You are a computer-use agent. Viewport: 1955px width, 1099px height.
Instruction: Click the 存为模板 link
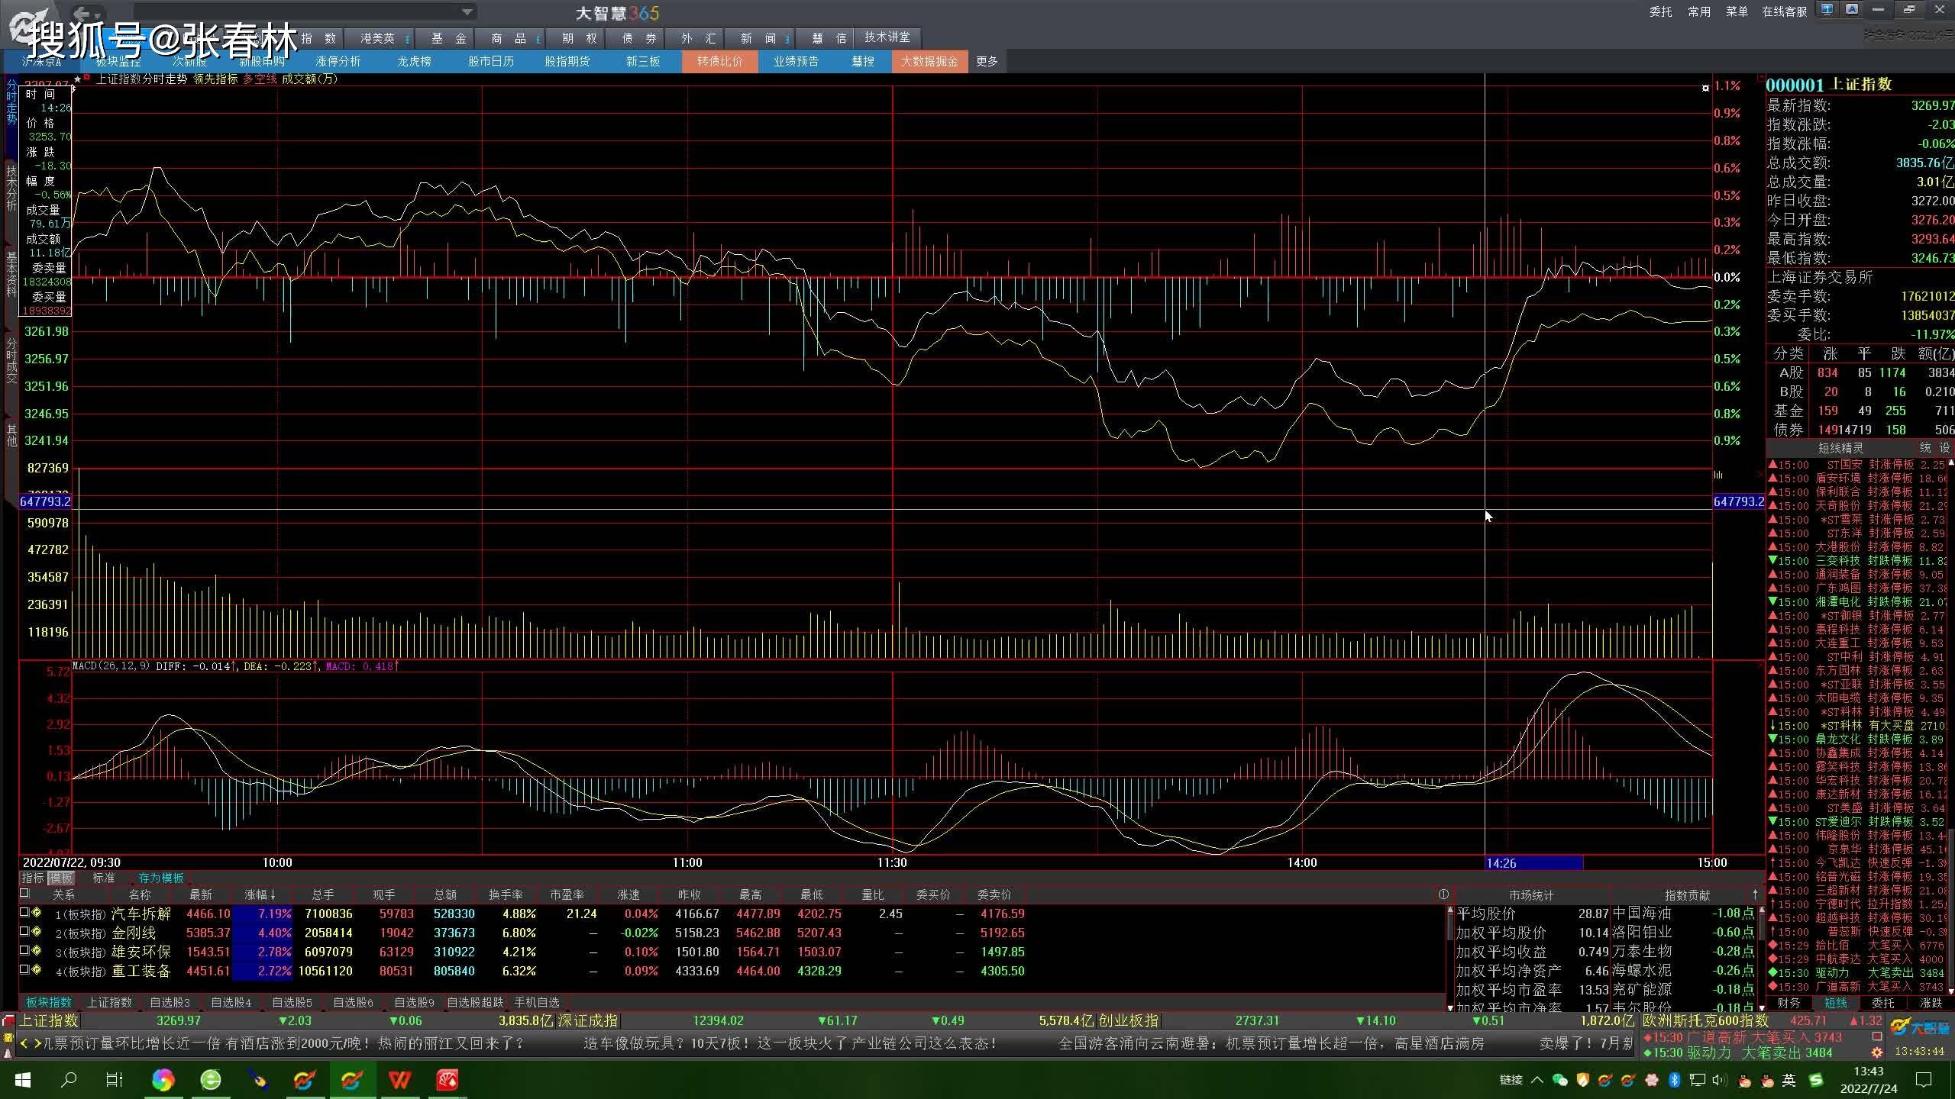point(160,878)
